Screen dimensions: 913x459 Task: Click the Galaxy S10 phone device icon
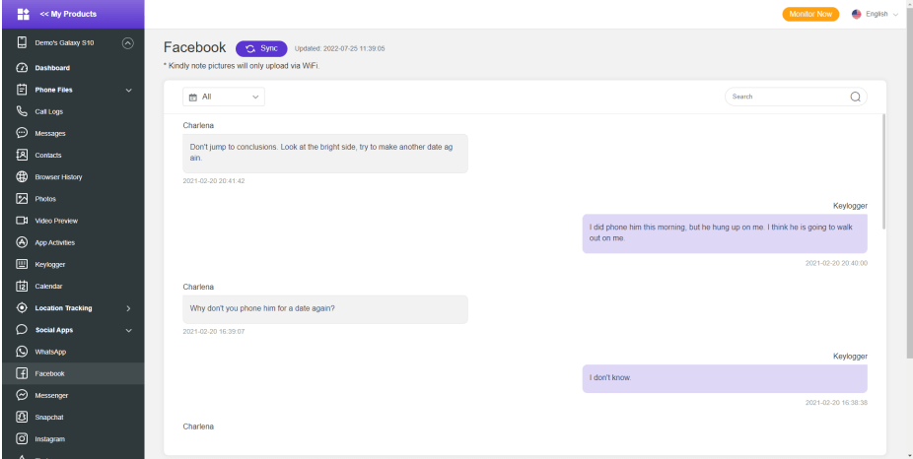22,42
